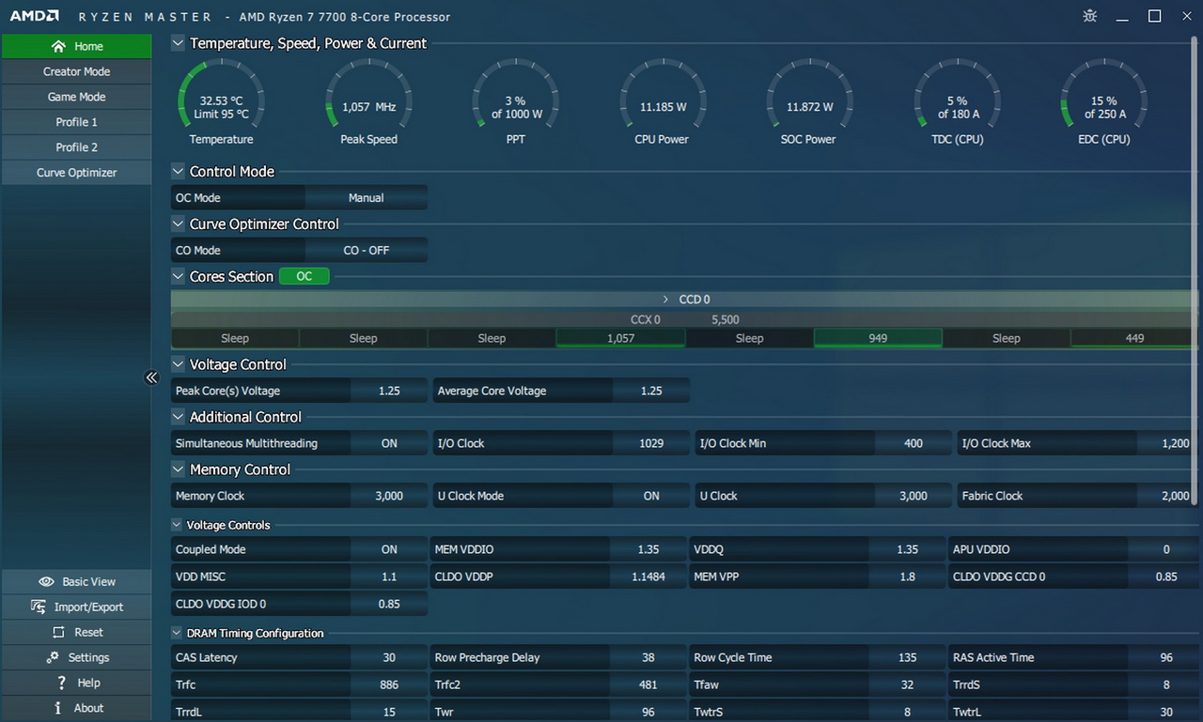Click the EDC (CPU) gauge

click(x=1104, y=103)
